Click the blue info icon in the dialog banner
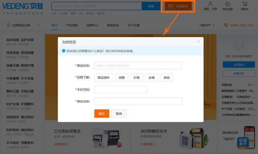 point(64,51)
